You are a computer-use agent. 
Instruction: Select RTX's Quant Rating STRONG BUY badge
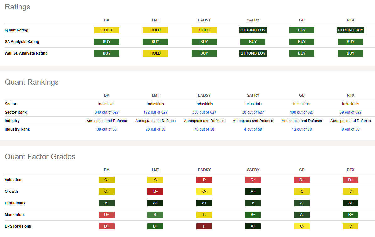351,30
